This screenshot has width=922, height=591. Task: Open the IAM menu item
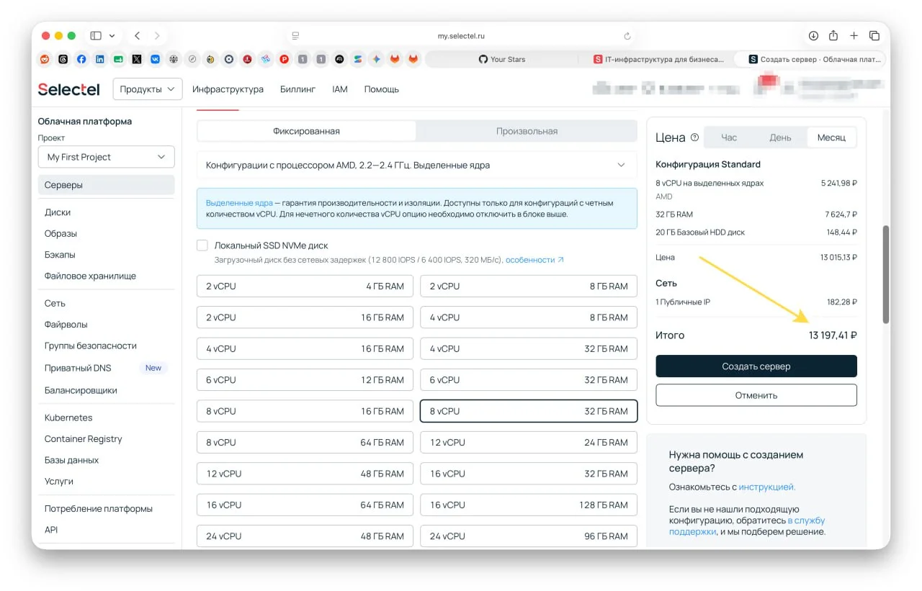[340, 89]
